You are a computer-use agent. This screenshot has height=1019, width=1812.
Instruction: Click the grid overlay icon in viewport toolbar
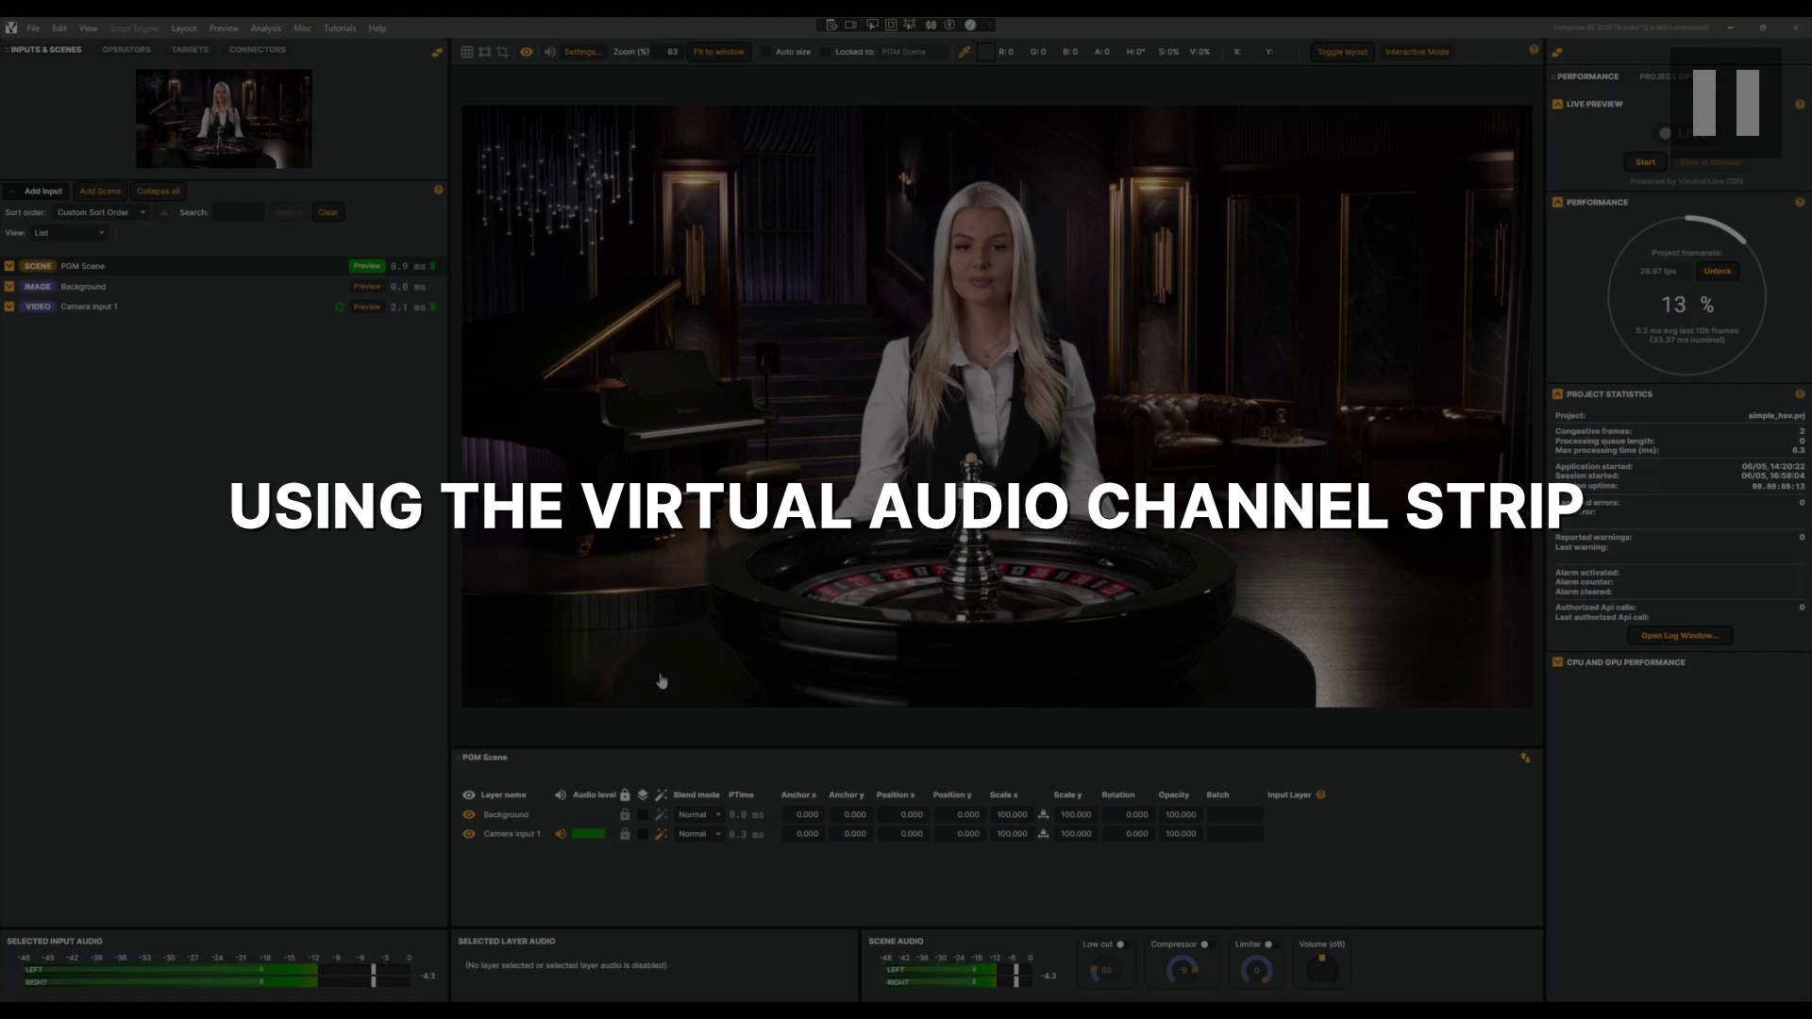click(x=467, y=52)
